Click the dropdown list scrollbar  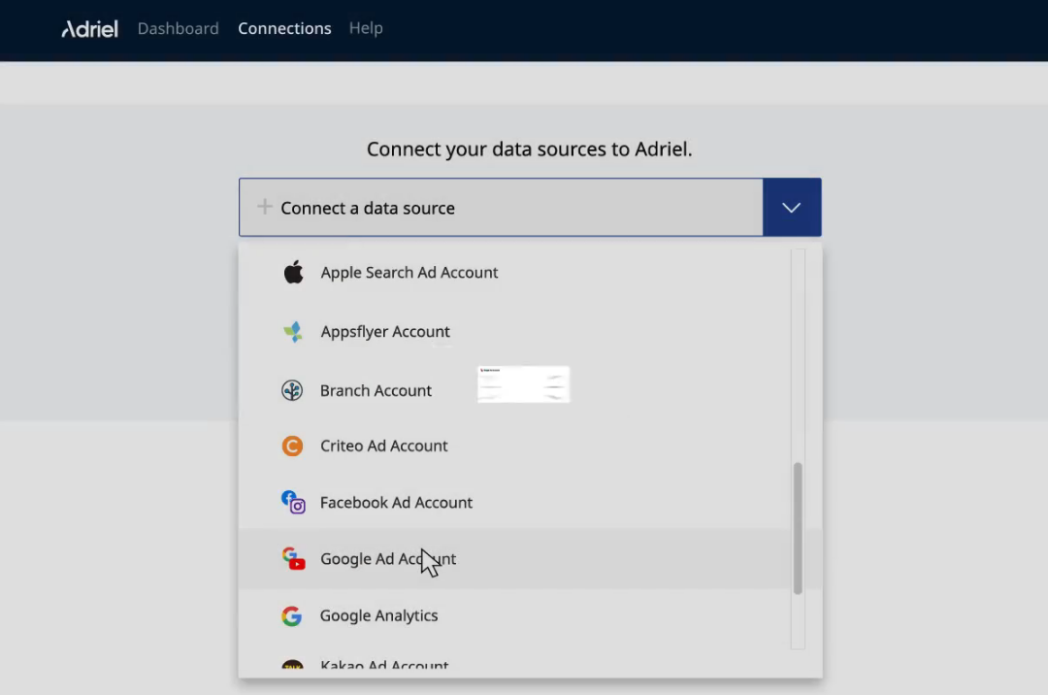797,524
